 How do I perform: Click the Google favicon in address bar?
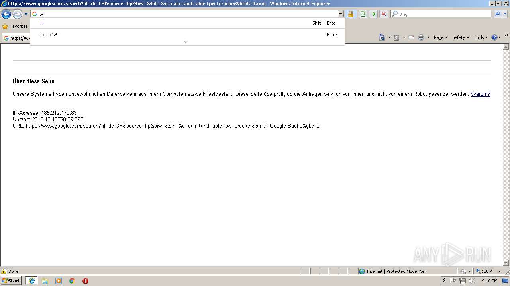coord(35,14)
